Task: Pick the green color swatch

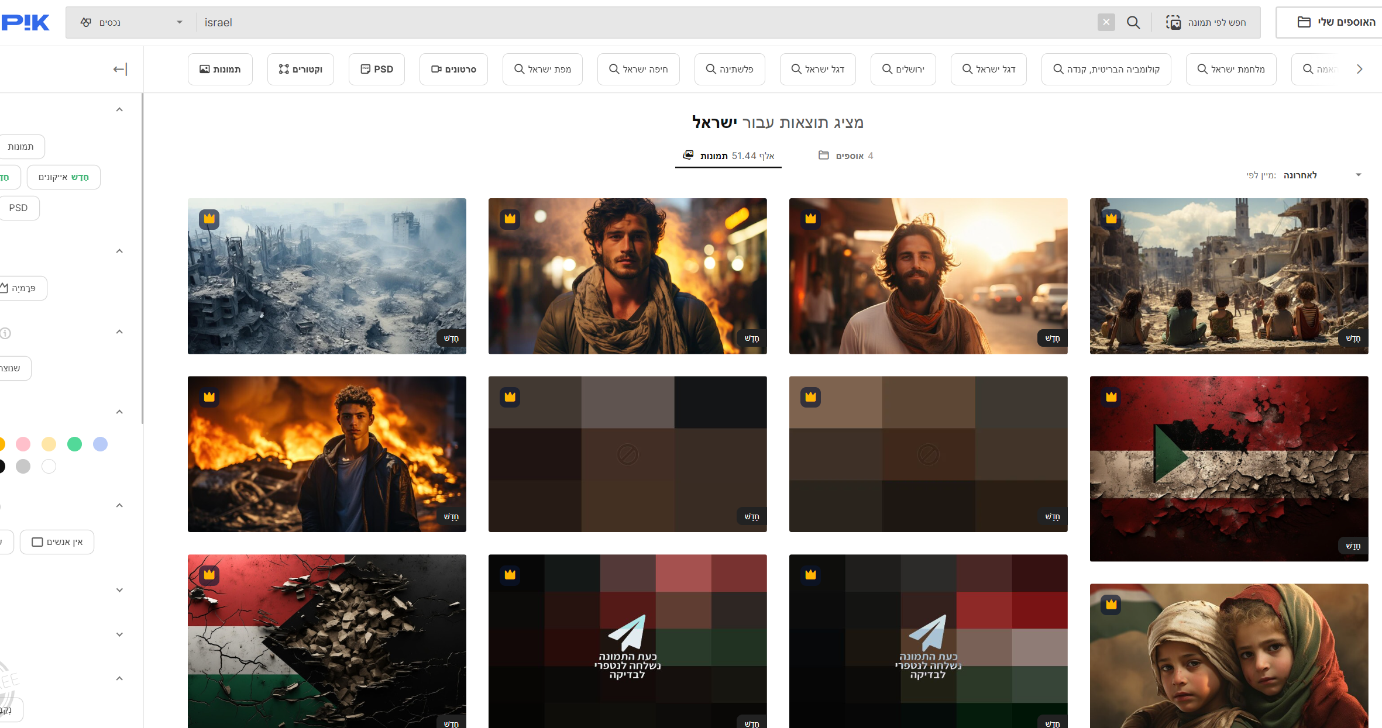Action: pyautogui.click(x=74, y=444)
